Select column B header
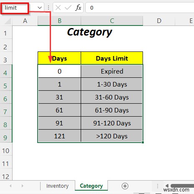The height and width of the screenshot is (194, 194). 59,21
